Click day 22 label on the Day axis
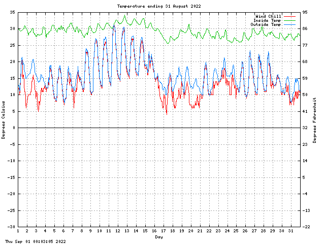325x244 pixels. [209, 231]
